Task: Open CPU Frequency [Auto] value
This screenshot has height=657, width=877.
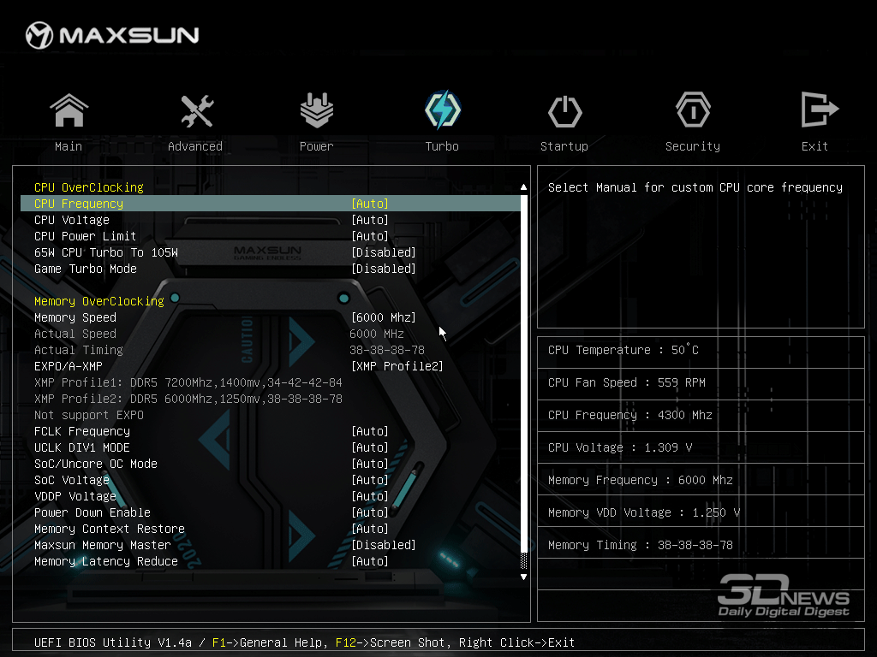Action: [x=370, y=204]
